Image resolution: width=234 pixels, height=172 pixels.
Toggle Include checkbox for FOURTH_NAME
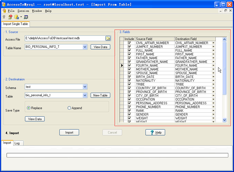pos(129,65)
